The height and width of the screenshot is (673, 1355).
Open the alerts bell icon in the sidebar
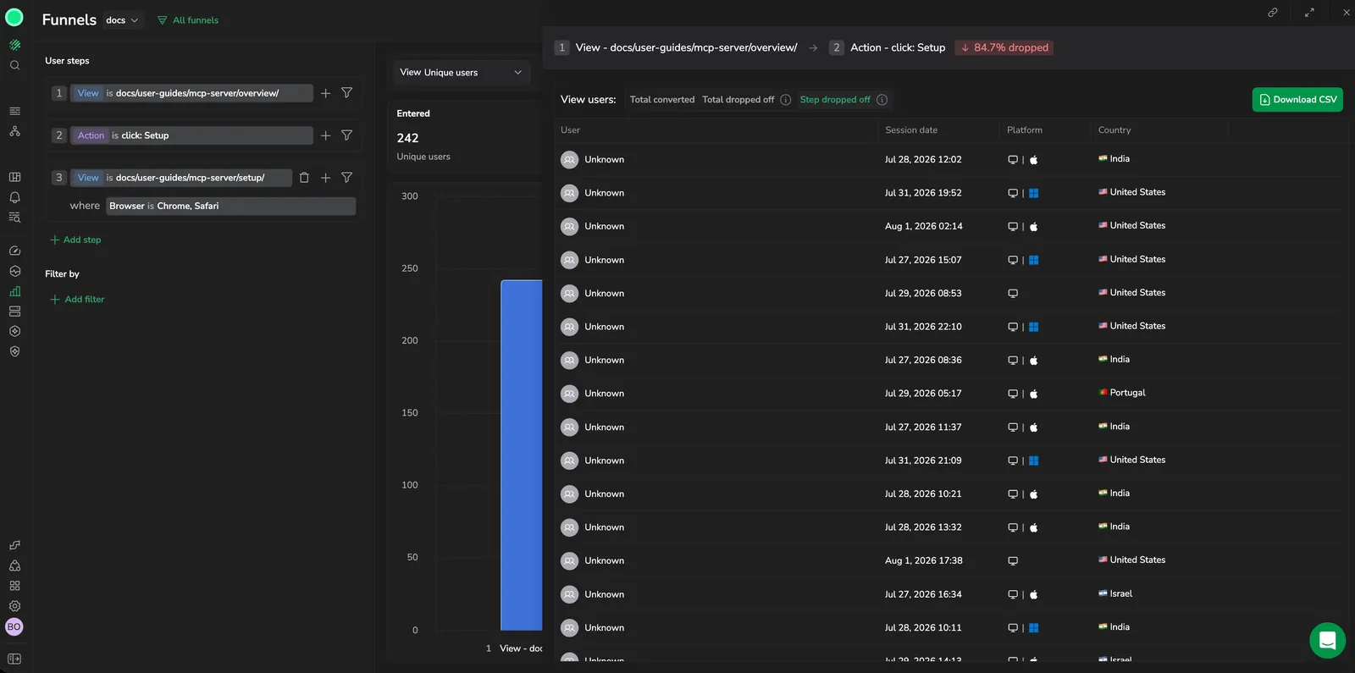click(x=14, y=197)
